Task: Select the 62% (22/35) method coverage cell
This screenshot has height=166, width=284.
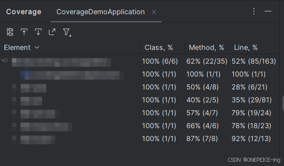Action: 207,61
